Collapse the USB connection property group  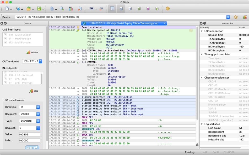click(202, 31)
